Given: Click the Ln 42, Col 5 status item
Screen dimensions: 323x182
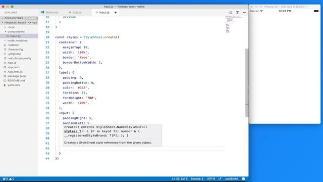Looking at the screenshot, I should click(x=180, y=178).
